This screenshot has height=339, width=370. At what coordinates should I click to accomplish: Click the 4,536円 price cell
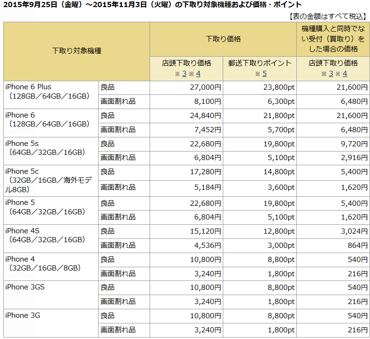186,246
